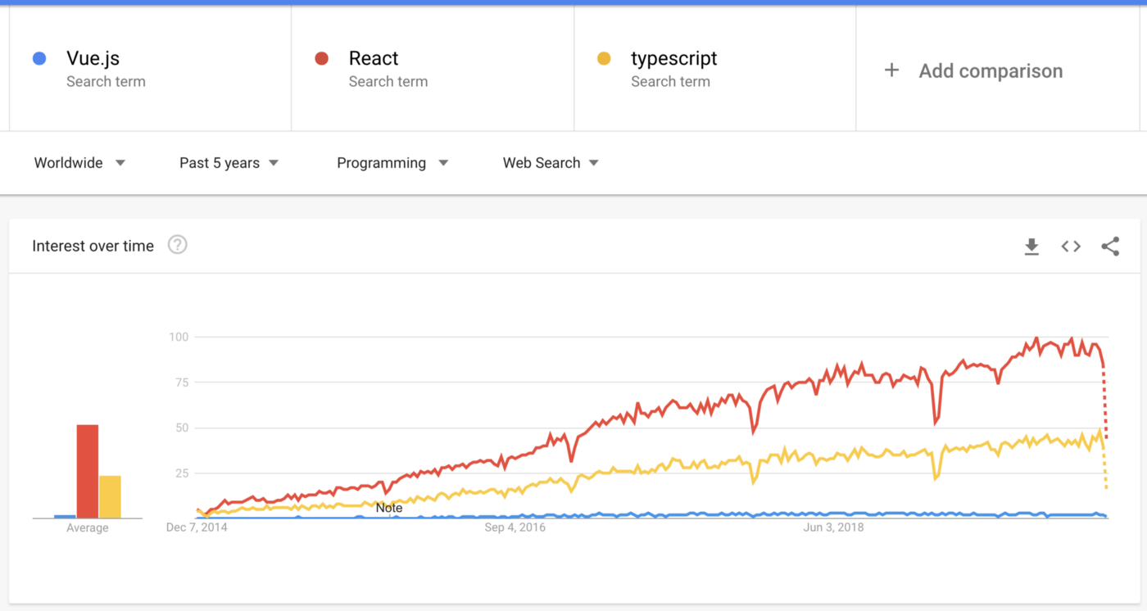Click the yellow typescript color dot
The image size is (1147, 611).
click(x=604, y=58)
